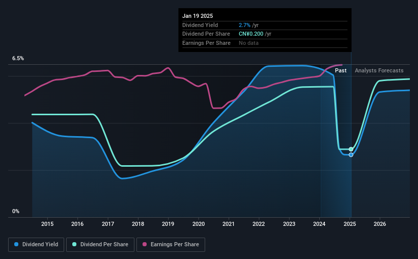Viewport: 418px width, 259px height.
Task: Click the 2024 axis label
Action: 319,224
